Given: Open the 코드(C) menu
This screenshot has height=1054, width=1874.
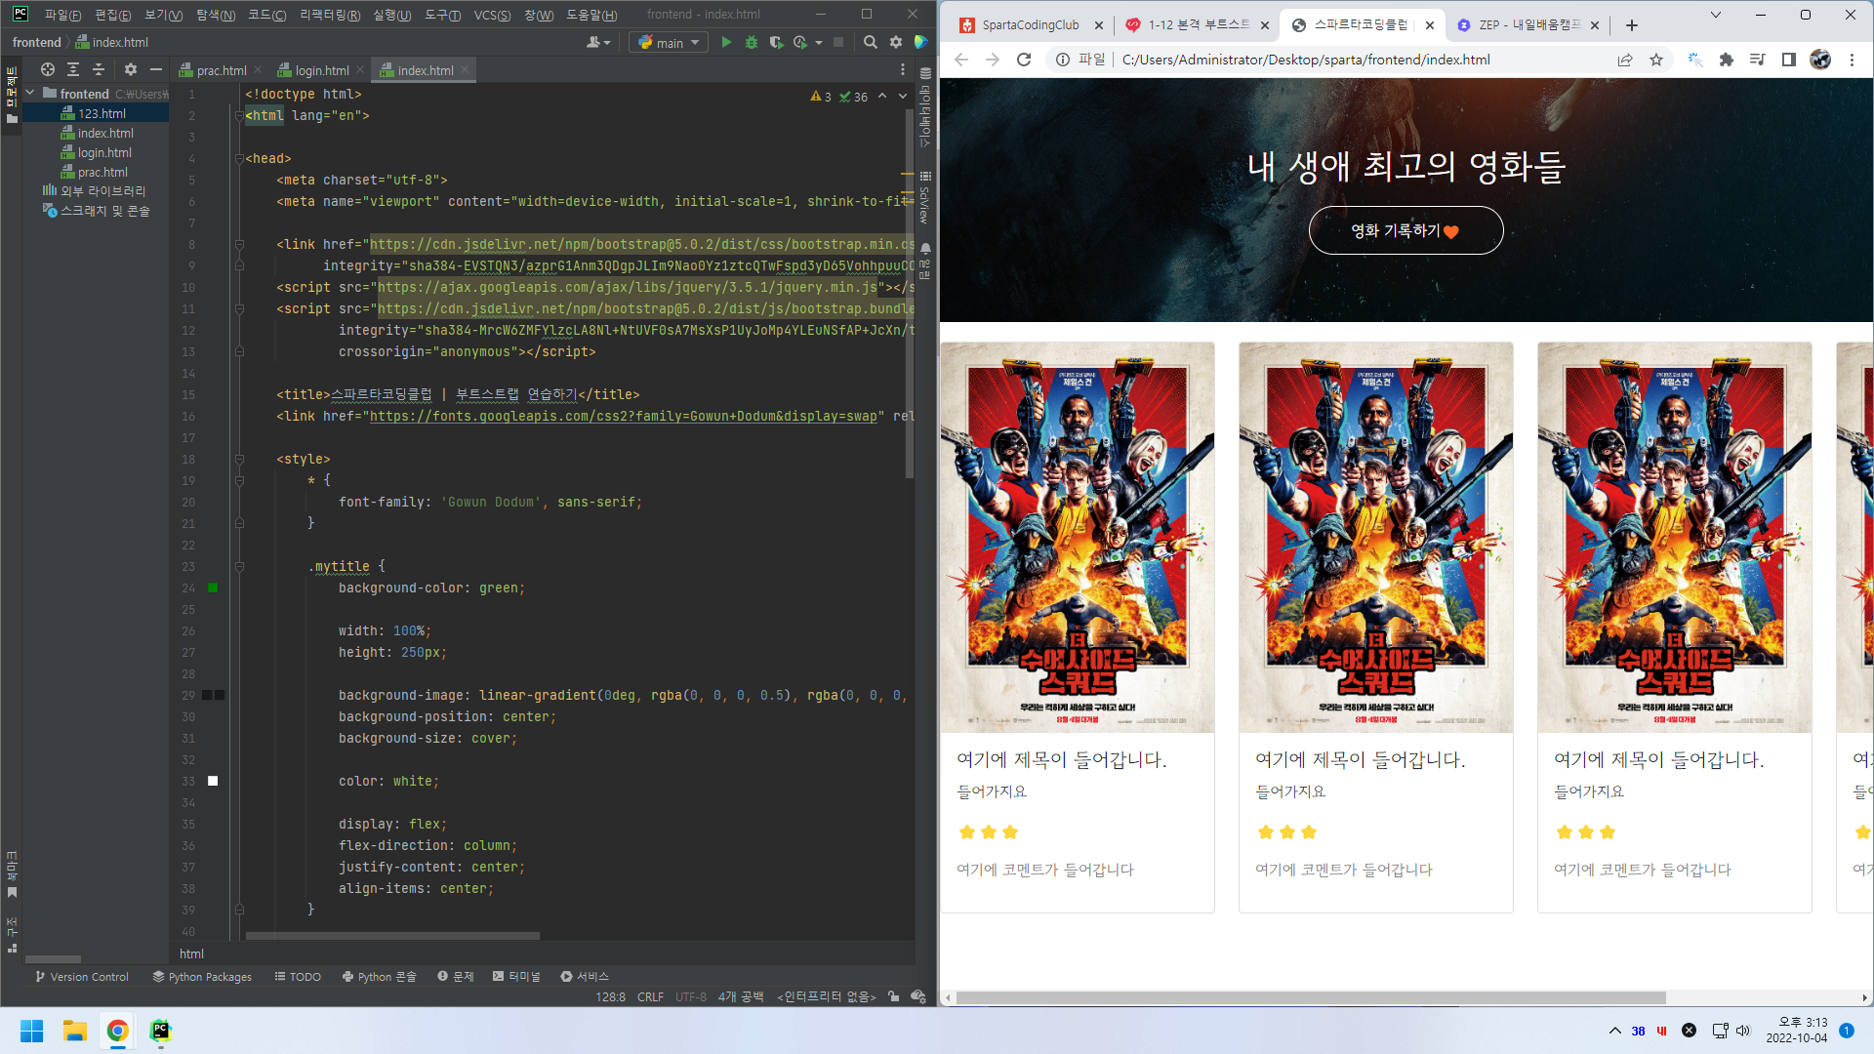Looking at the screenshot, I should [x=266, y=15].
